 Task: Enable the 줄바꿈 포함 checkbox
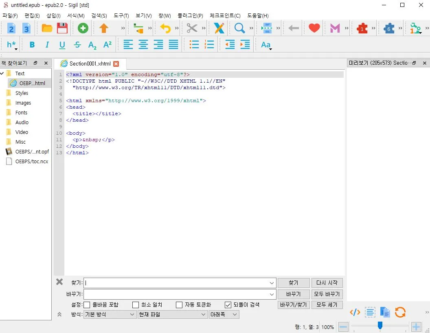tap(87, 305)
